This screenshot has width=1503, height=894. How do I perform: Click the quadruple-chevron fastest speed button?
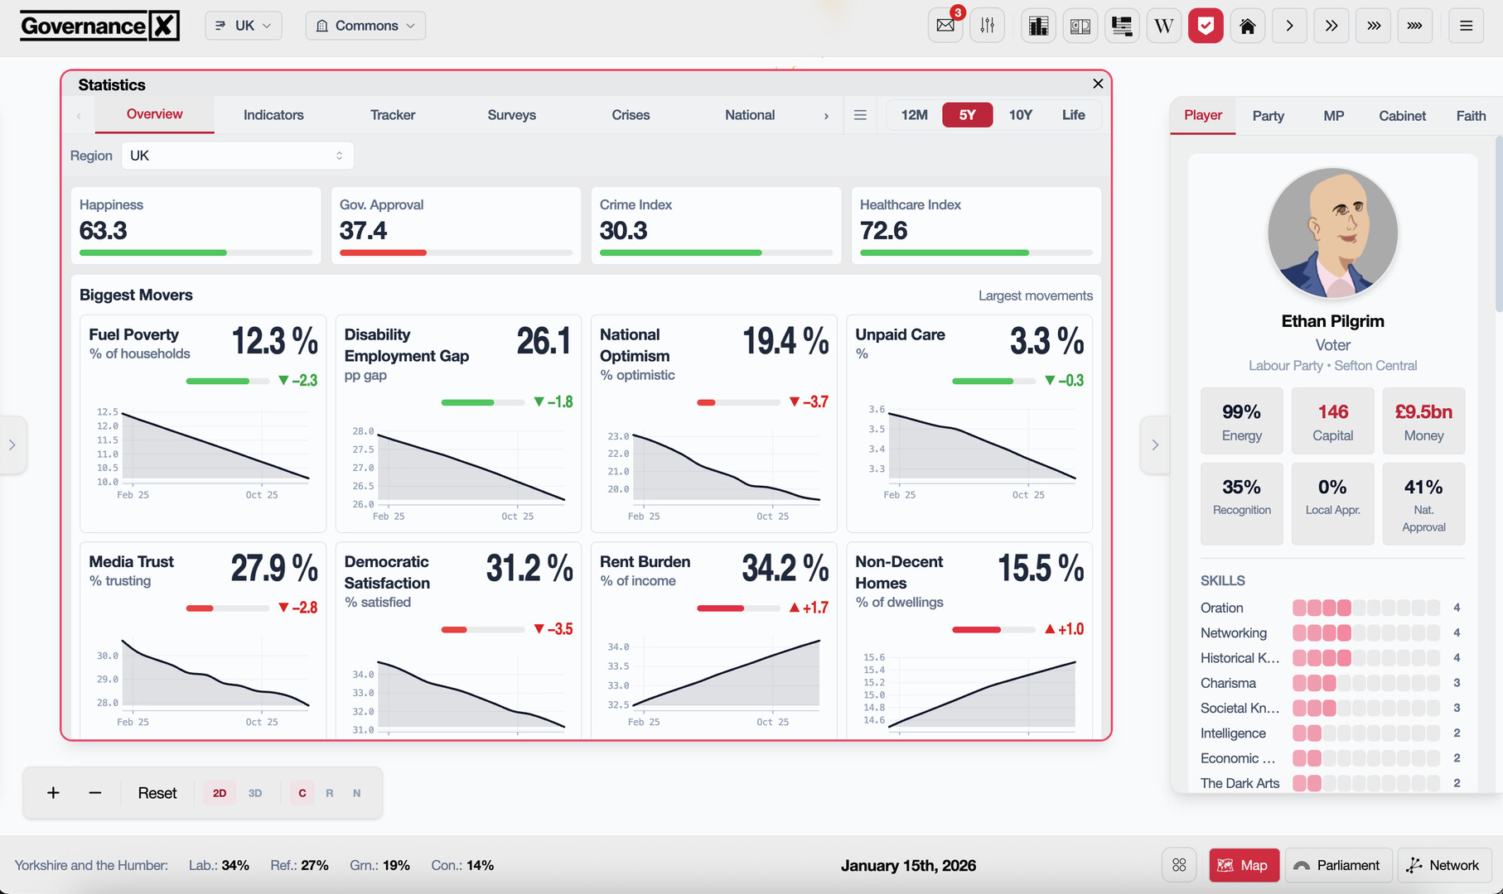click(x=1414, y=26)
